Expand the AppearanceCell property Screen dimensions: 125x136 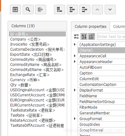pos(75,56)
